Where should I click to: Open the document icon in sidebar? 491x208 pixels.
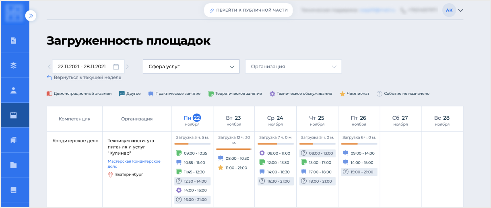pos(14,41)
